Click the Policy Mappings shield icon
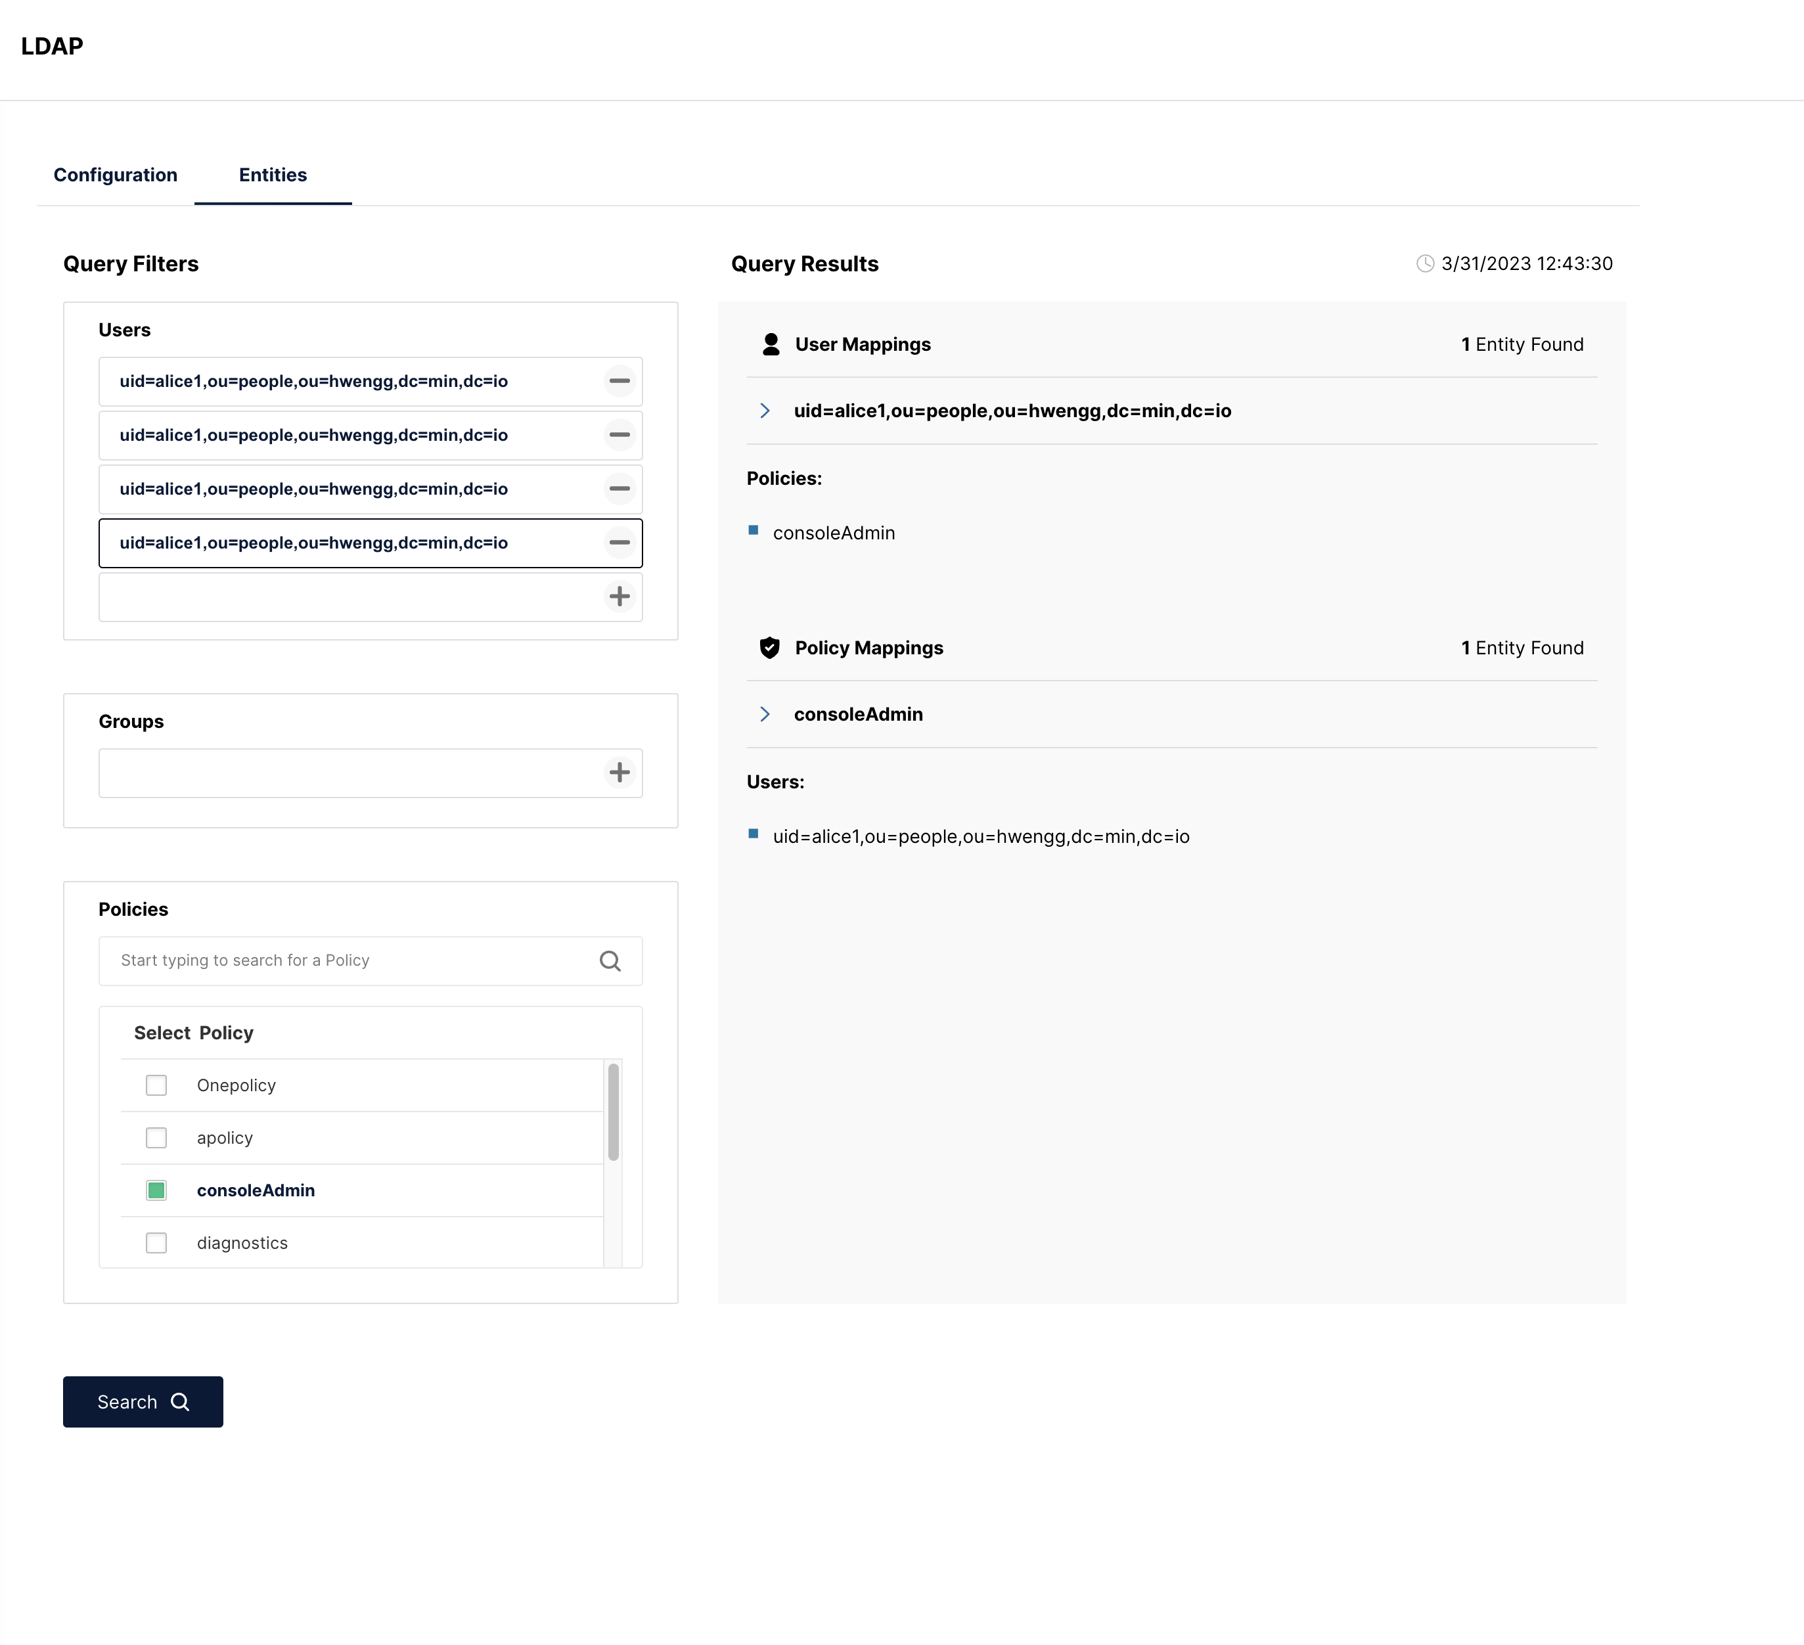This screenshot has width=1804, height=1645. 769,648
